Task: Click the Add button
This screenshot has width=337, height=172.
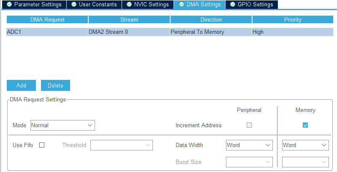Action: tap(21, 85)
